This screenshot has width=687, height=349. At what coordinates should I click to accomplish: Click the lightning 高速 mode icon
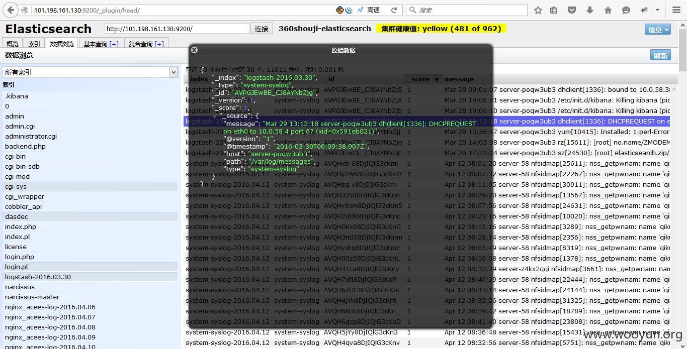(361, 10)
